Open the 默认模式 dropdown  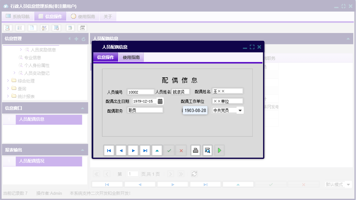pyautogui.click(x=348, y=184)
